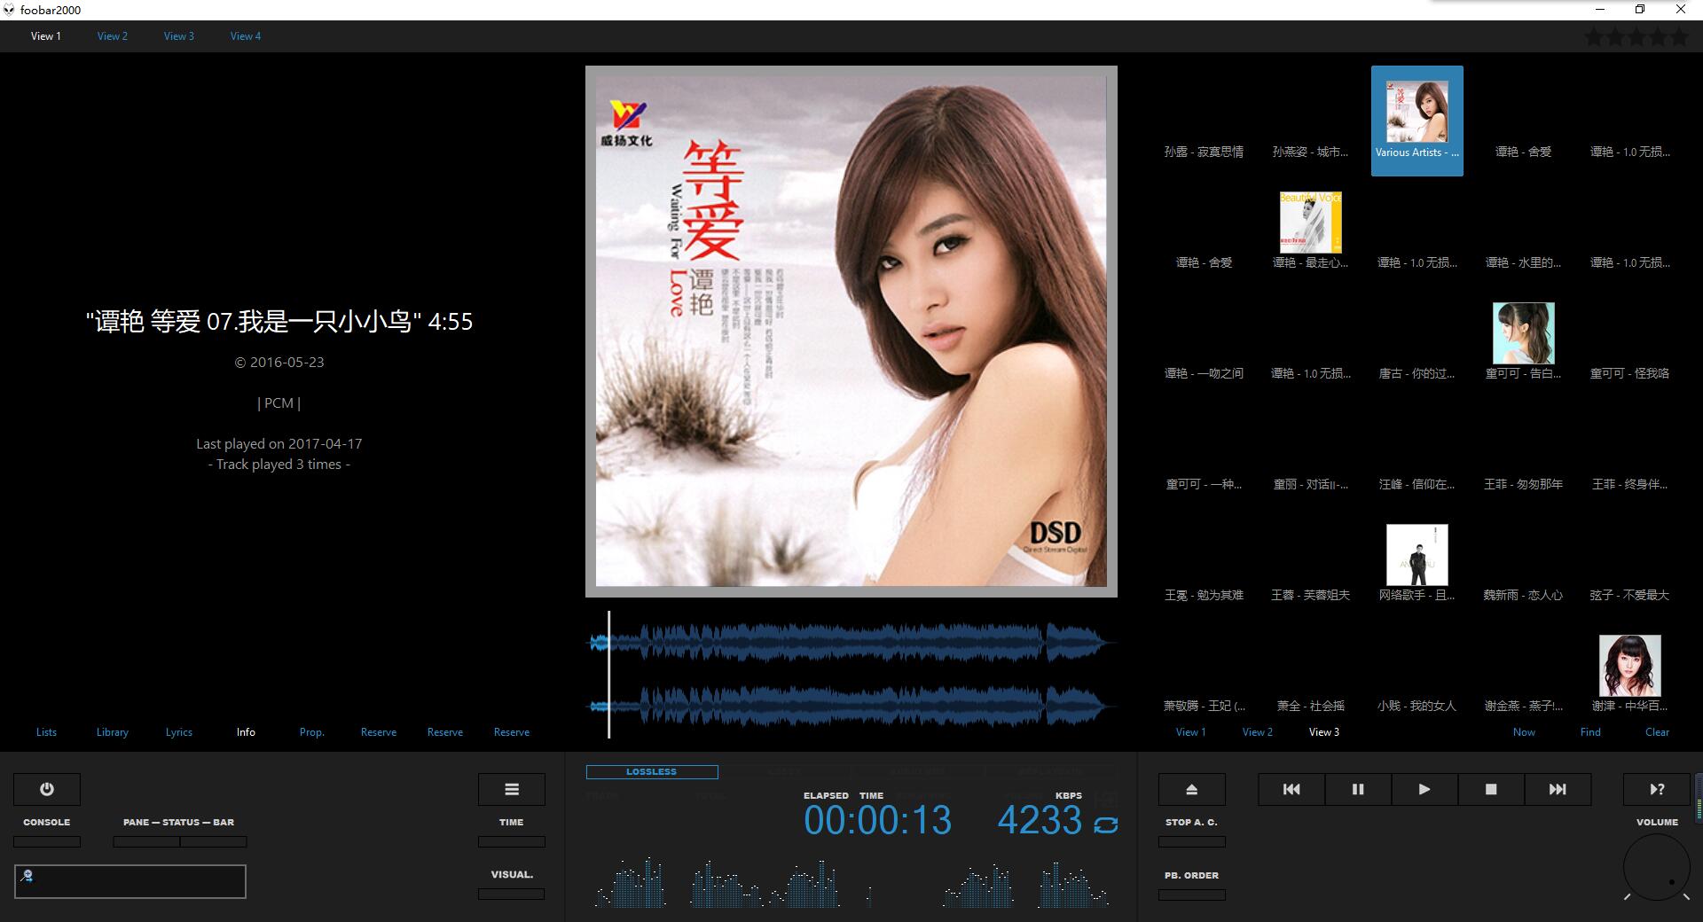Select the album entry 小贱 - 我的女人

[1417, 706]
